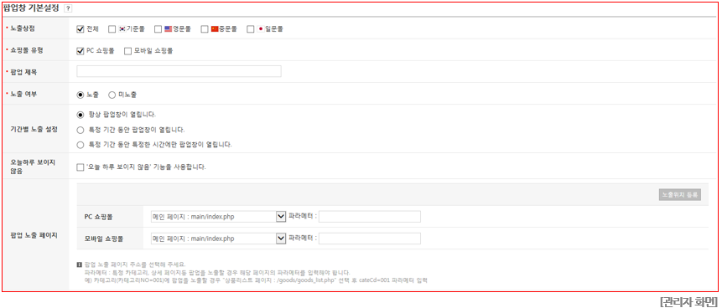
Task: Click the 노출상점 row label
Action: click(23, 28)
